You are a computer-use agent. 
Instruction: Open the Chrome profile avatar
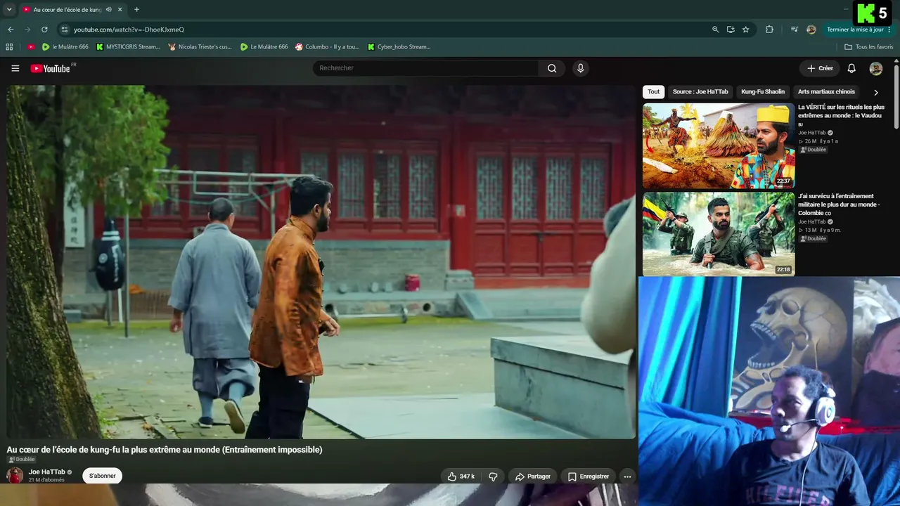tap(811, 30)
